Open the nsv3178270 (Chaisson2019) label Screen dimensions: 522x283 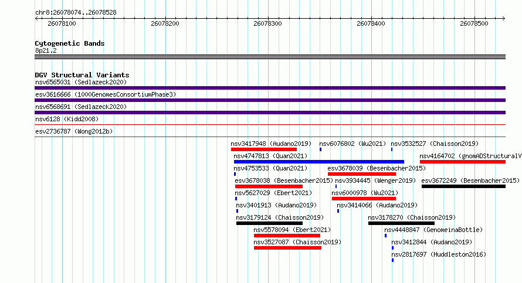pos(412,217)
